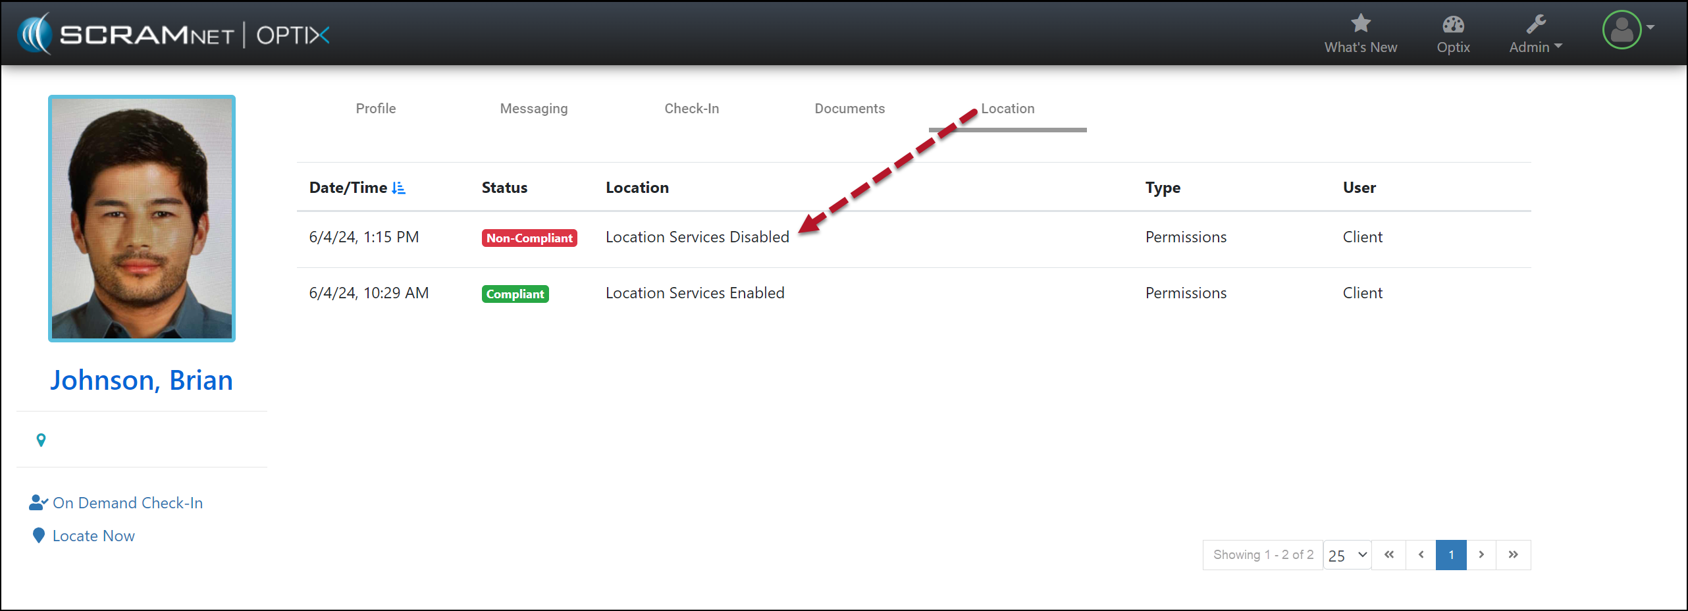Open the Optix dashboard gauge icon
The height and width of the screenshot is (611, 1688).
(1453, 24)
